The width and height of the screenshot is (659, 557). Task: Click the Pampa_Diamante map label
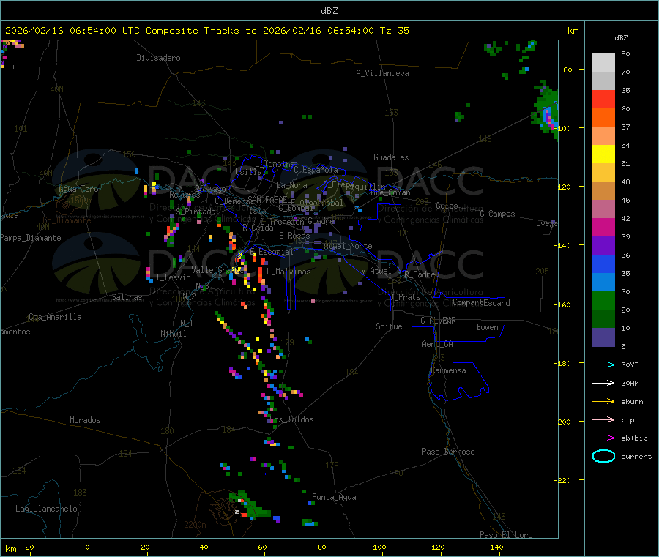[x=31, y=238]
